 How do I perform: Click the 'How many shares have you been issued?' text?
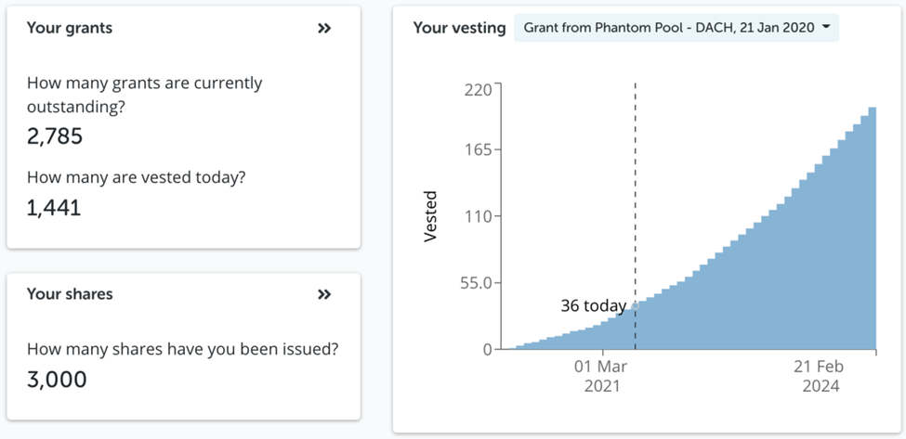[x=182, y=350]
